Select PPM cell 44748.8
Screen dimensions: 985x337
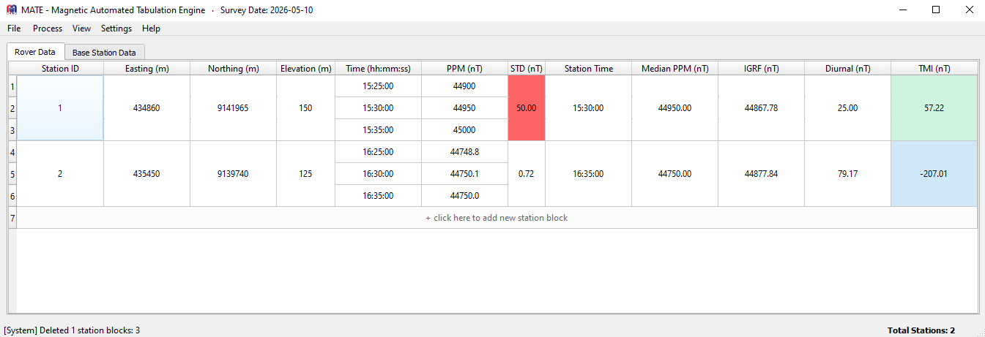click(464, 152)
